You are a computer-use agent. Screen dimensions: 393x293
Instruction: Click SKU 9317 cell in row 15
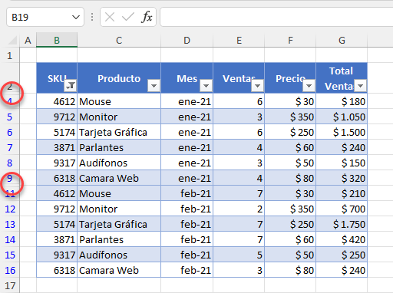click(57, 255)
